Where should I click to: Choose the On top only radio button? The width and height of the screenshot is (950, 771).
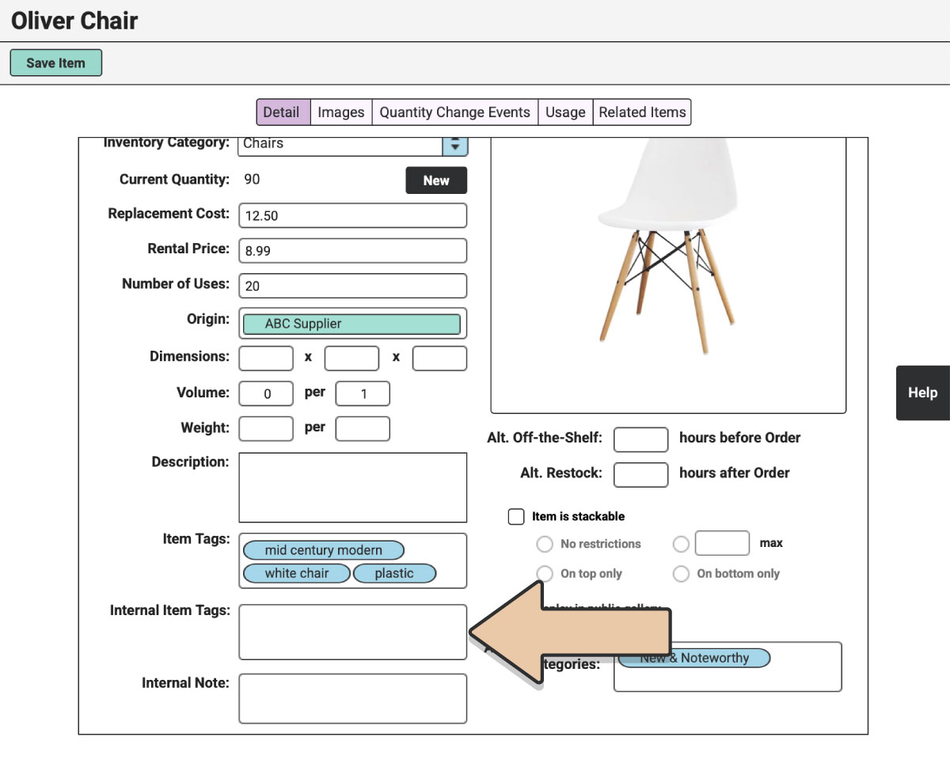pos(545,574)
